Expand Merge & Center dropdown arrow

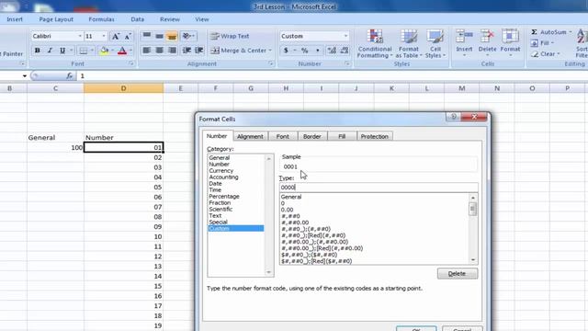coord(270,51)
